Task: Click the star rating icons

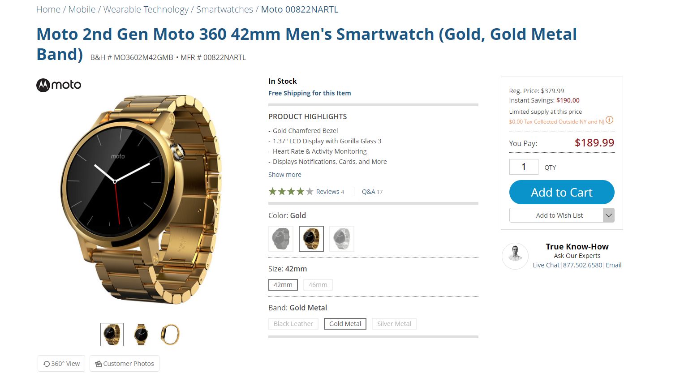Action: pos(291,192)
